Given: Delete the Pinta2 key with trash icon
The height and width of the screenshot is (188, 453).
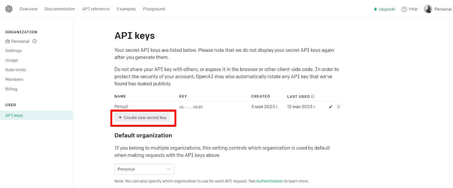Looking at the screenshot, I should coord(339,107).
